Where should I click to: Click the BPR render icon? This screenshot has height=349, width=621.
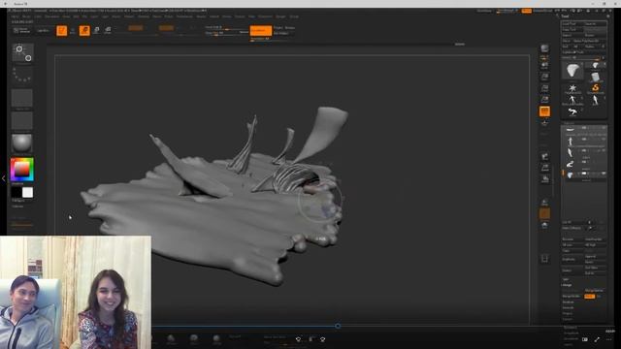[x=545, y=48]
